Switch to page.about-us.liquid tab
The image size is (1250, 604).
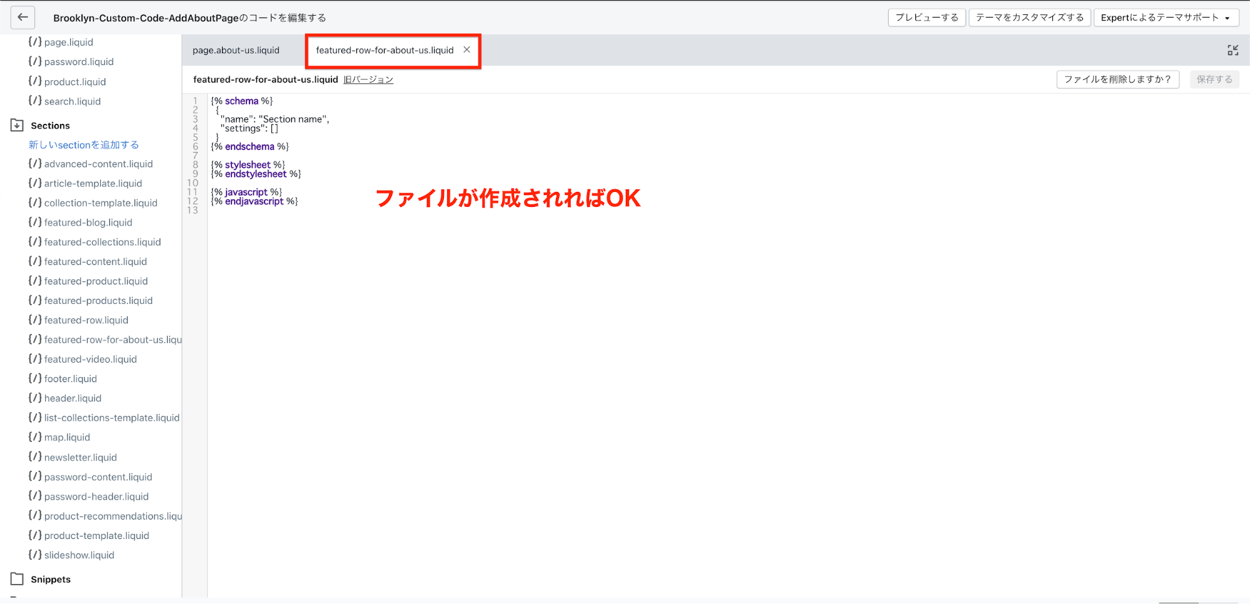[236, 51]
